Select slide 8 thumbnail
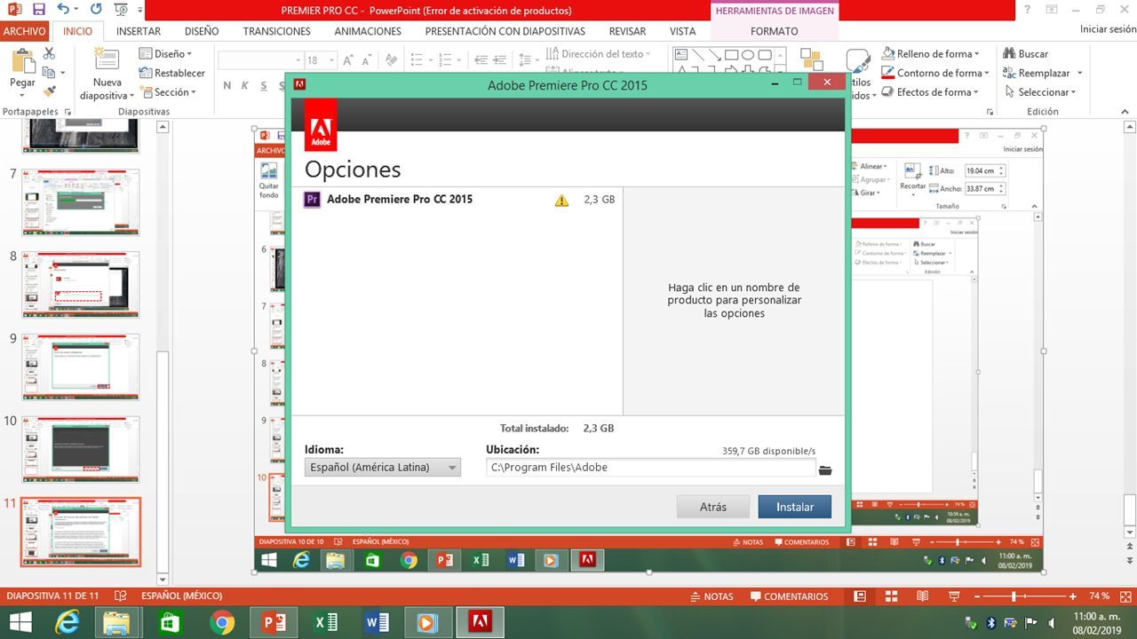The width and height of the screenshot is (1137, 639). coord(81,284)
